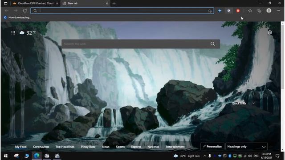Select the My Feed tab
Viewport: 285px width, 160px height.
click(21, 147)
